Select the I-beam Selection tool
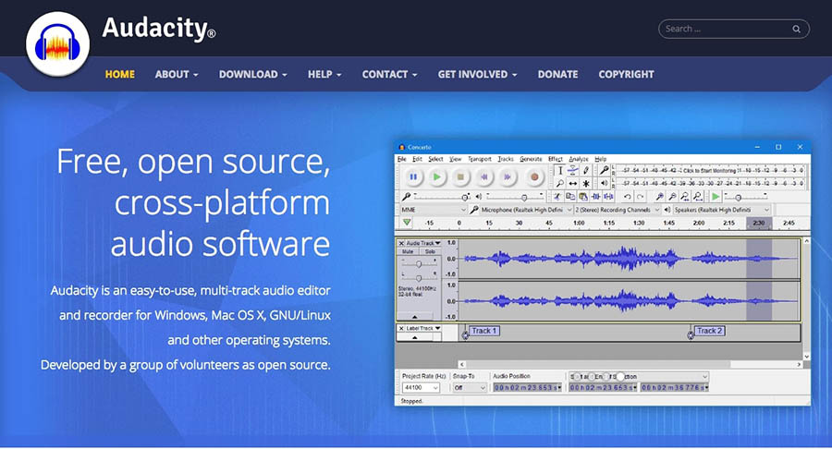This screenshot has height=449, width=832. click(x=560, y=170)
